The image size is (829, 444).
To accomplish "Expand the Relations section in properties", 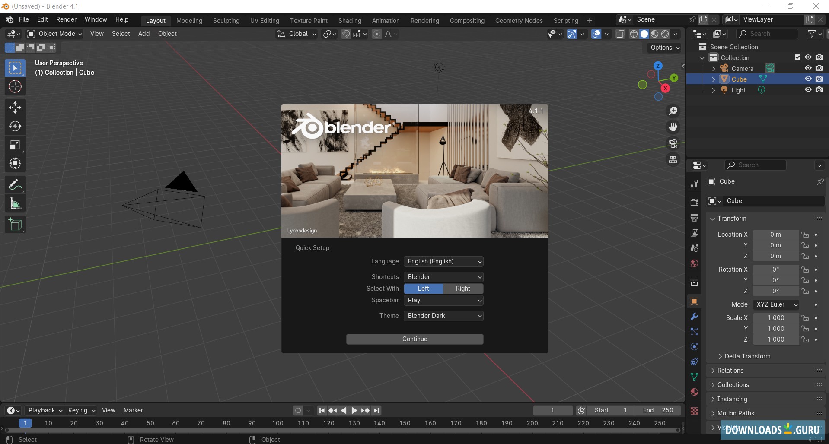I will (x=730, y=370).
